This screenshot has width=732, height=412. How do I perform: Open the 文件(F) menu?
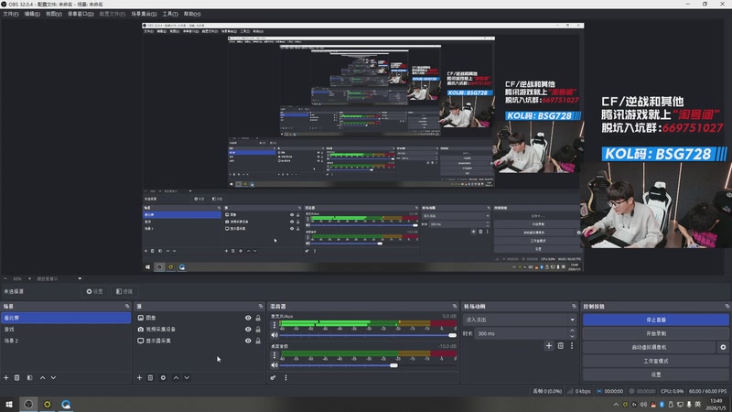click(x=11, y=14)
